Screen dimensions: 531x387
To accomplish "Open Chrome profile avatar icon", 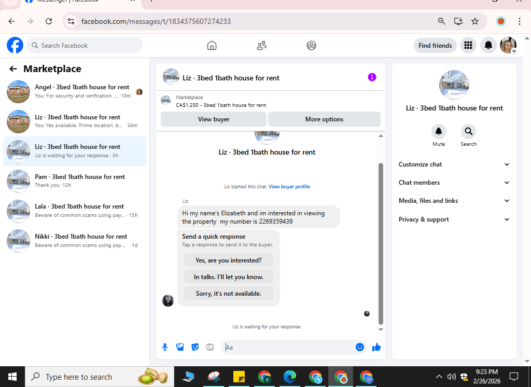I will (500, 21).
